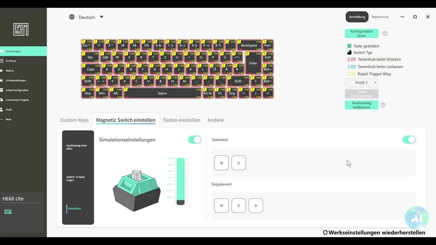Select the Alt Gr key on the keyboard layout
The height and width of the screenshot is (245, 436).
coord(208,93)
